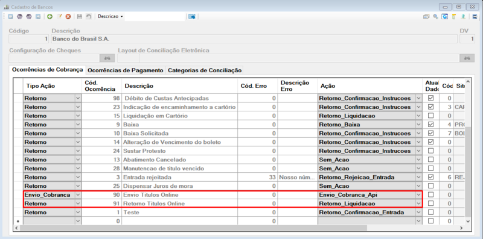Open Categorias de Conciliação tab
Viewport: 483px width, 239px height.
coord(205,70)
